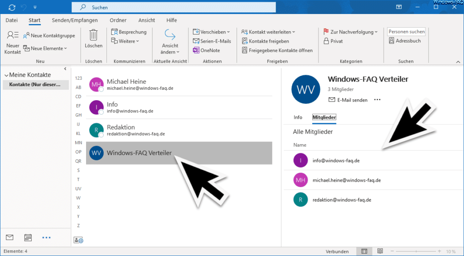Click E-Mail senden in the reading pane
The image size is (464, 256).
click(x=348, y=100)
